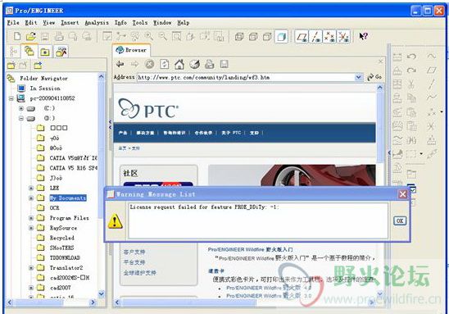Image resolution: width=449 pixels, height=314 pixels.
Task: Click the Redo icon in right toolbar
Action: click(411, 71)
